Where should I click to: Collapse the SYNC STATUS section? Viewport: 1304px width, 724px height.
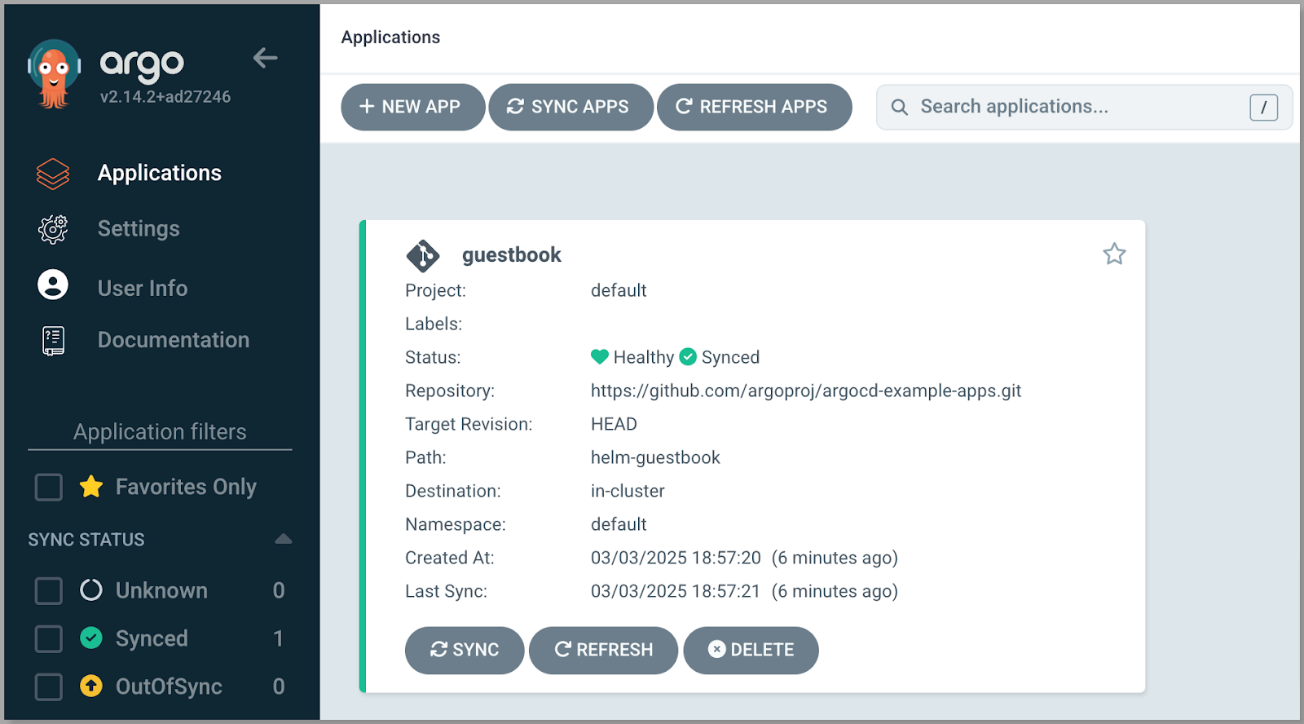(x=283, y=539)
